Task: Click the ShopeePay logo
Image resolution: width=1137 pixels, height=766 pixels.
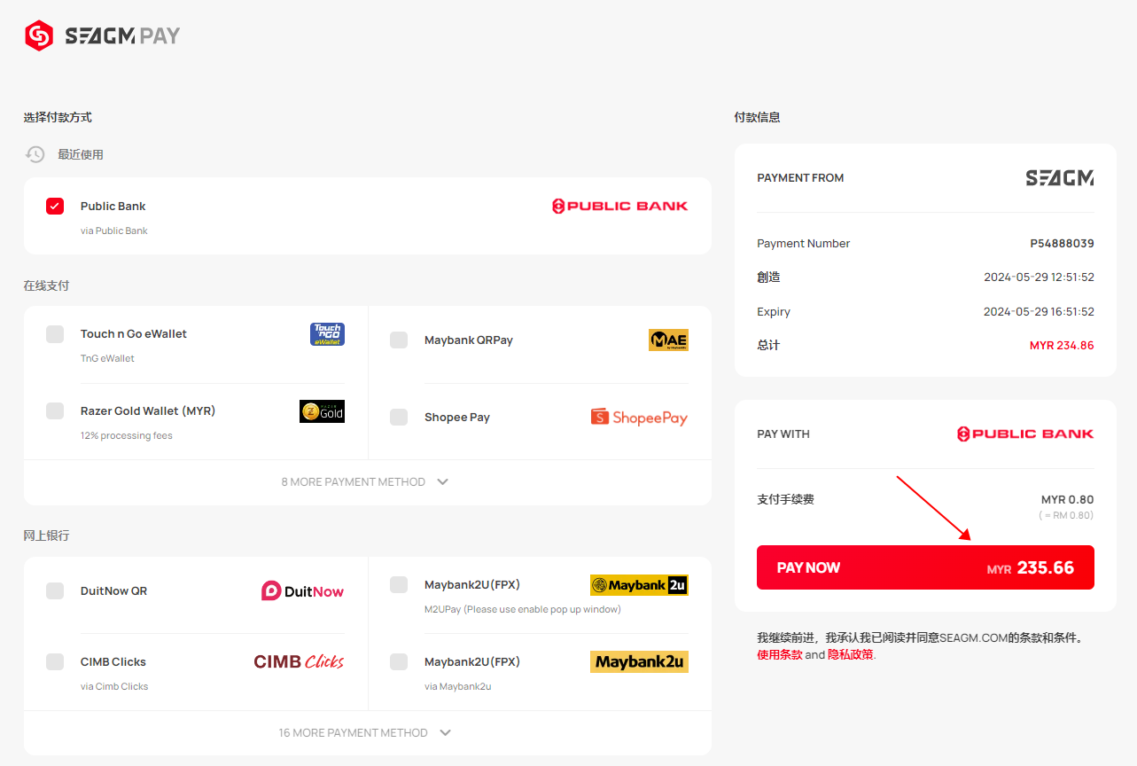Action: 639,417
